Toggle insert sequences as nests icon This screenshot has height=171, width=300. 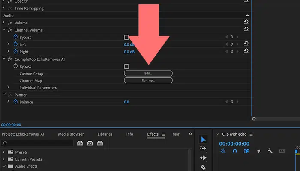(223, 151)
